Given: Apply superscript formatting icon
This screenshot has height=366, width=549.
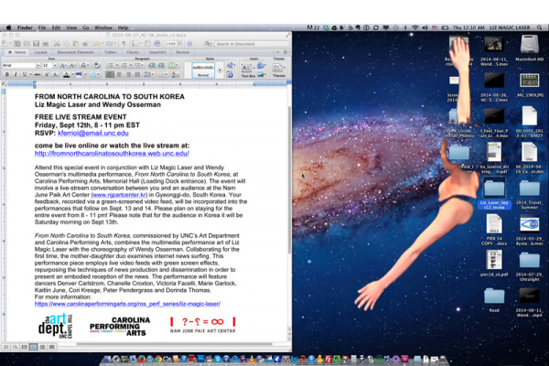Looking at the screenshot, I should tap(47, 75).
